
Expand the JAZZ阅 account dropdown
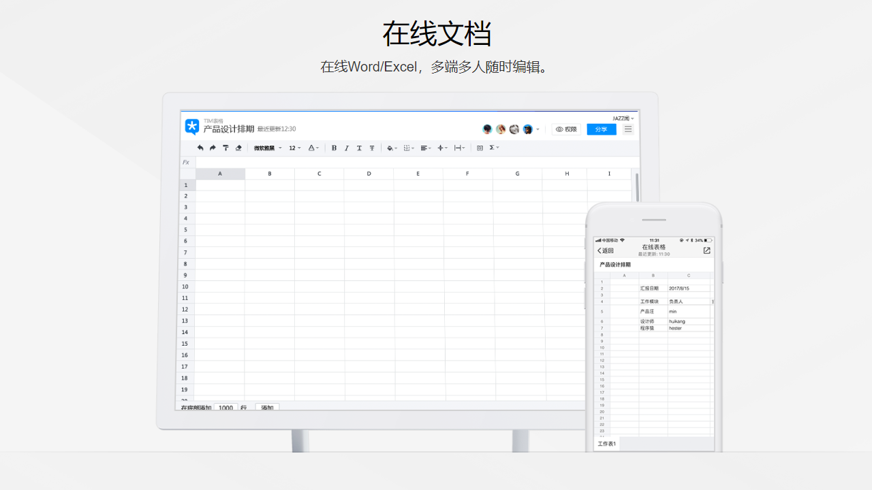click(x=623, y=118)
